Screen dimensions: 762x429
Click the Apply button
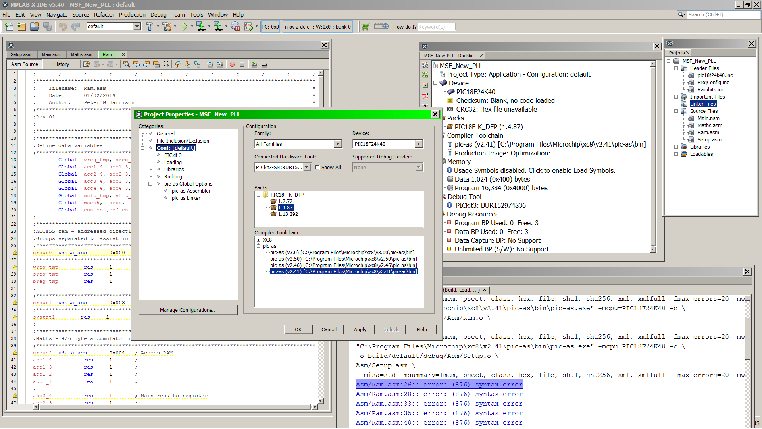[x=360, y=329]
